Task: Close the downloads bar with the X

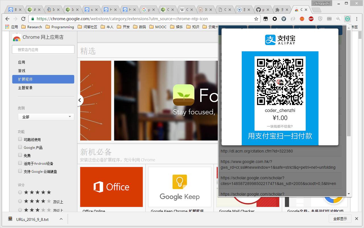Action: 357,219
